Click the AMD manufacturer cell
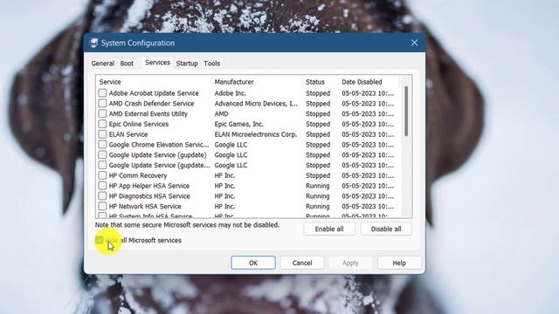The width and height of the screenshot is (559, 314). click(x=221, y=114)
